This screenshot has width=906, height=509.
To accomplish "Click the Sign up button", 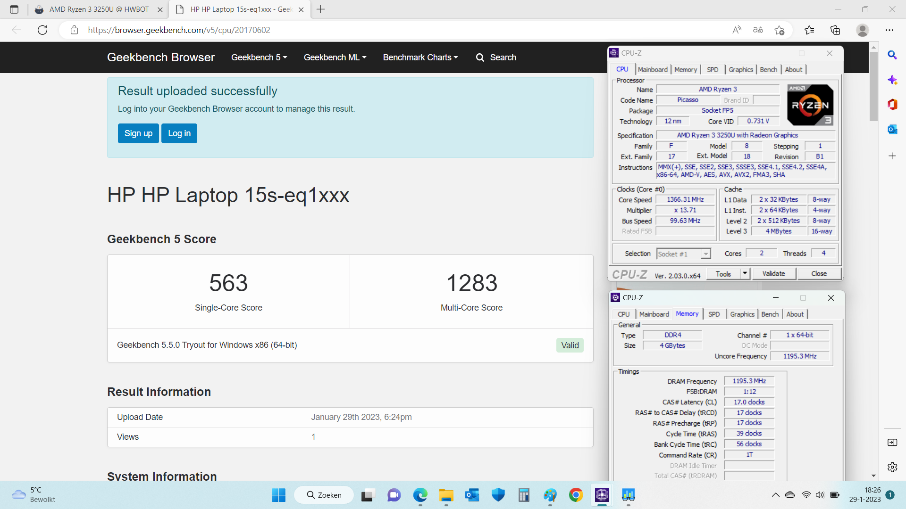I will [x=138, y=133].
